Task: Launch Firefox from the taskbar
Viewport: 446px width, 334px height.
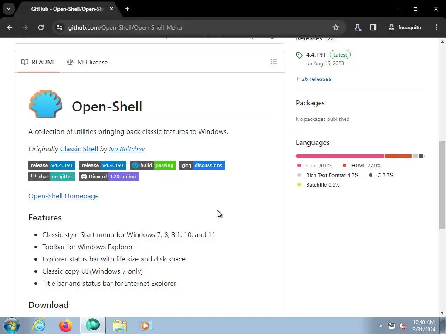Action: pyautogui.click(x=66, y=325)
